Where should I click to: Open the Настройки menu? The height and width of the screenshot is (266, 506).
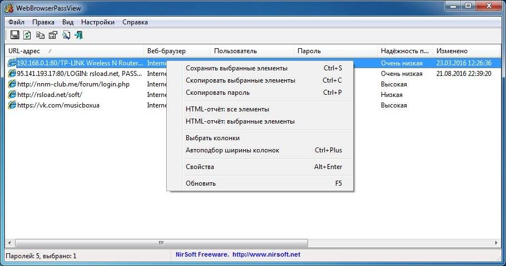coord(98,22)
